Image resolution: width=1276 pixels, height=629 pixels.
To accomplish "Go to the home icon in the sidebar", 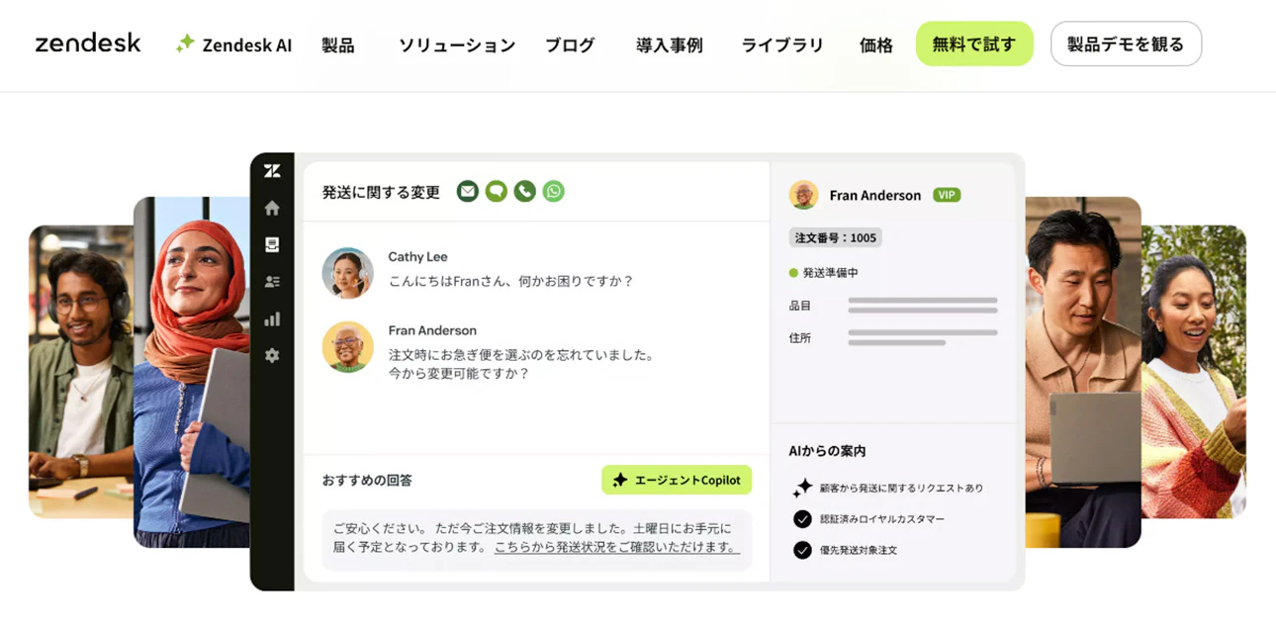I will tap(272, 208).
